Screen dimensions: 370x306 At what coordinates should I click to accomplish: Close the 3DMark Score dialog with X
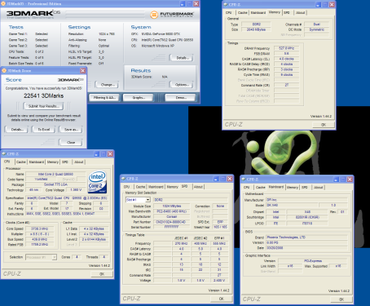point(83,71)
